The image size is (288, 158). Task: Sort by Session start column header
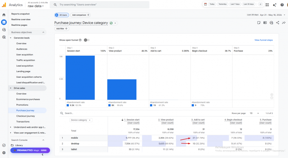132,121
